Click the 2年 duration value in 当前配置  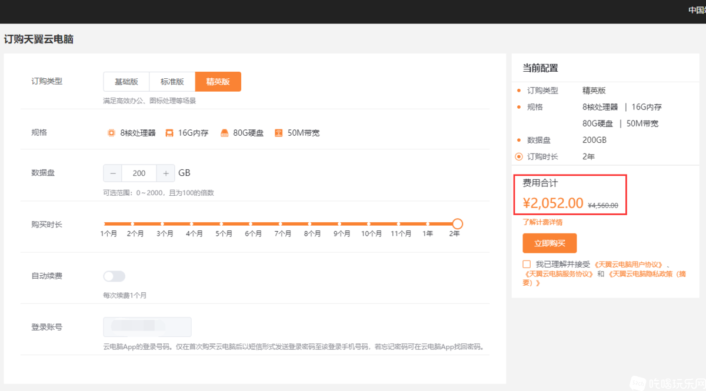coord(588,157)
